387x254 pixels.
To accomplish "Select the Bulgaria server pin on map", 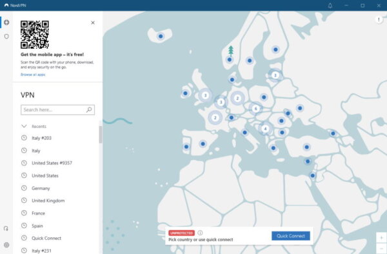I will pos(282,132).
